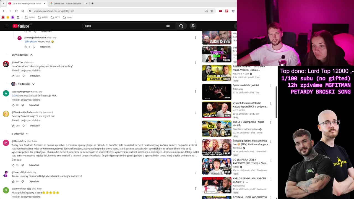Image resolution: width=354 pixels, height=199 pixels.
Task: Jump to 3:20 timestamp link
Action: coord(14,96)
